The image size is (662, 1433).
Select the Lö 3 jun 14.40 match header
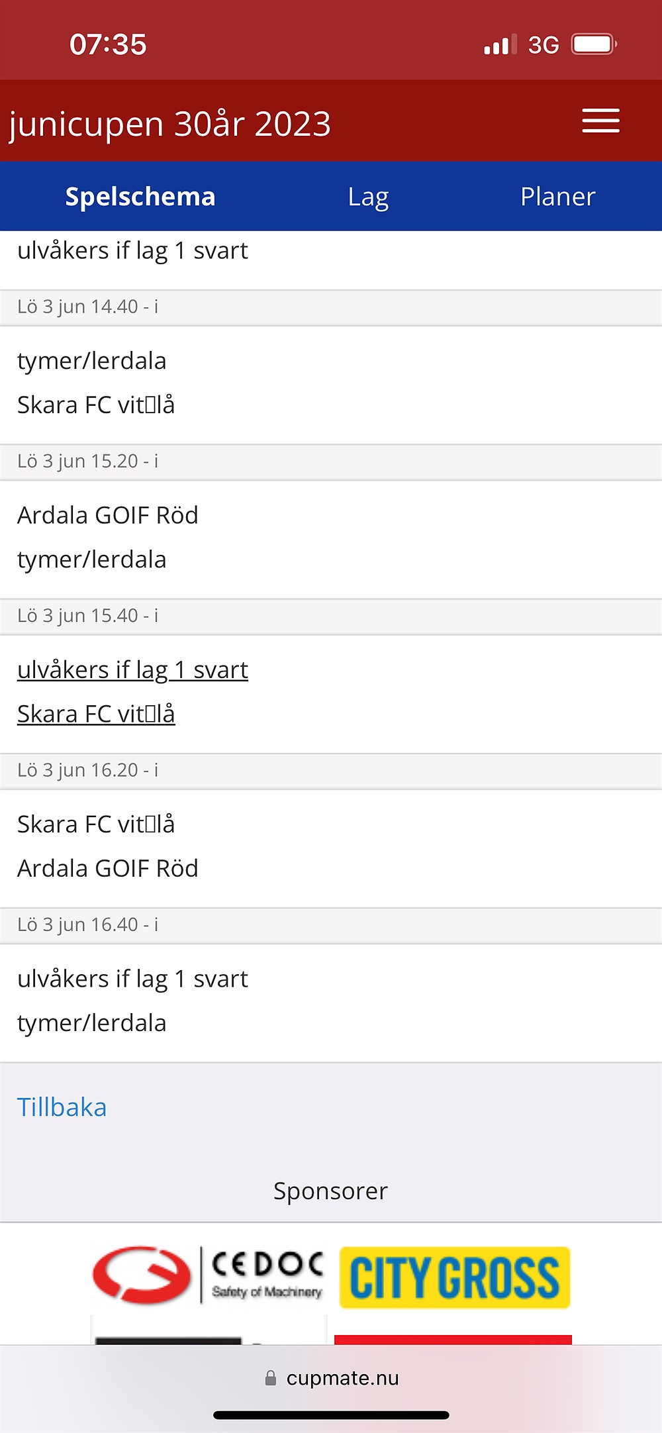(x=331, y=307)
